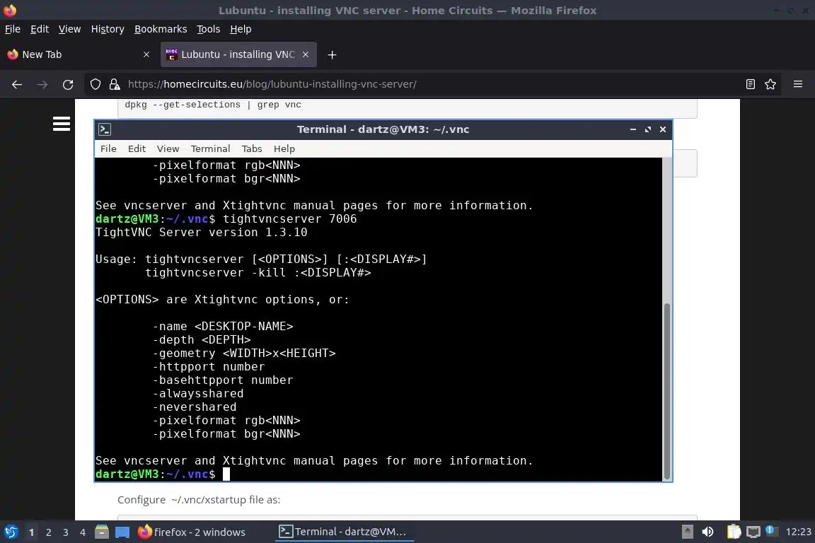
Task: Click 'Configure ~/.vnc/xstartup file as:' text
Action: [x=199, y=500]
